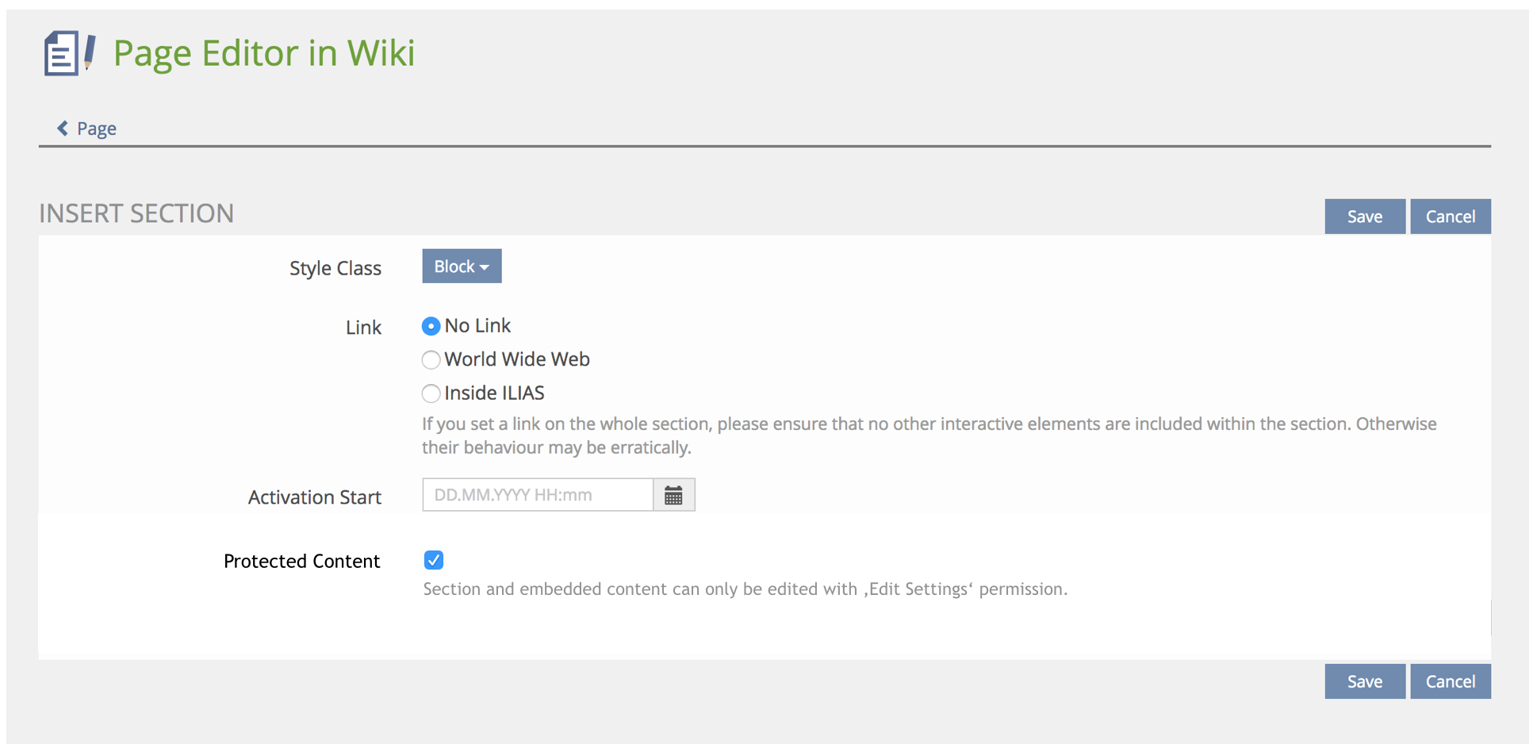1537x752 pixels.
Task: Click the Protected Content label text
Action: point(301,562)
